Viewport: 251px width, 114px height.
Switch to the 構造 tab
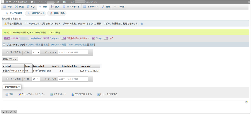(19, 7)
